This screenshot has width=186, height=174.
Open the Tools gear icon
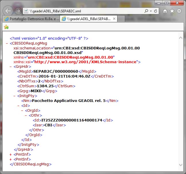coord(179,11)
